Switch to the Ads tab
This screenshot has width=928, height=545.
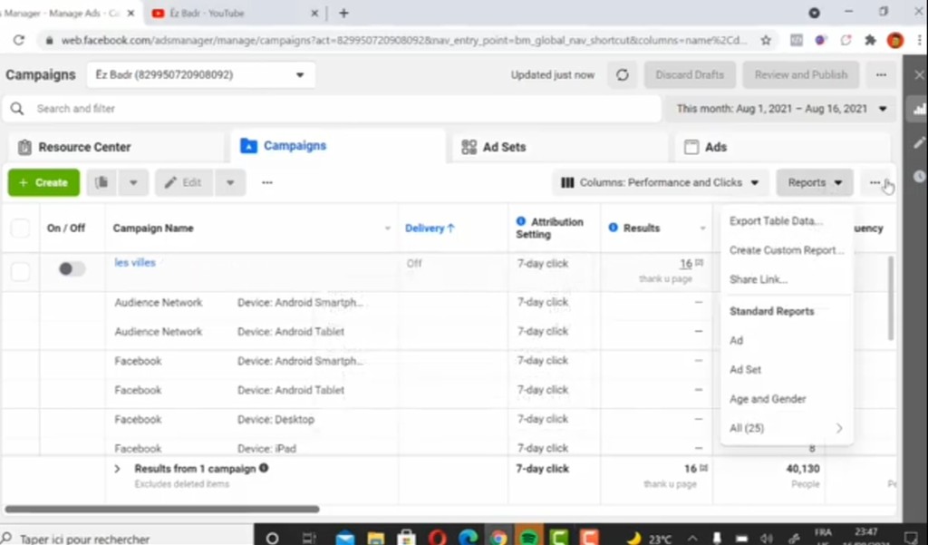click(x=782, y=147)
